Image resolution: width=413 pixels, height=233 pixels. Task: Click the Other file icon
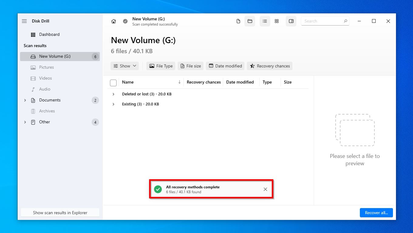point(33,122)
